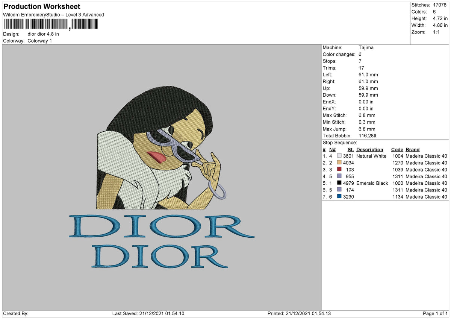Click code 1000 in stop 5 row

point(398,183)
